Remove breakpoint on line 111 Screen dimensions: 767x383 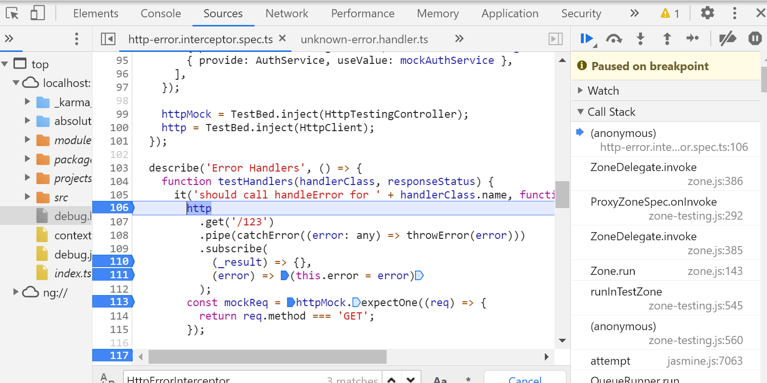click(x=113, y=275)
